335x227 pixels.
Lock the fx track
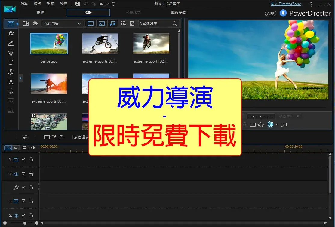(31, 187)
